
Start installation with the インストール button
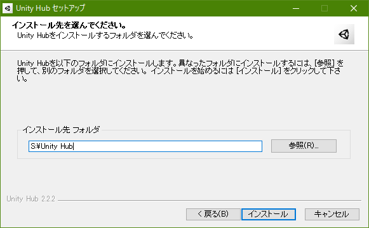coord(269,214)
